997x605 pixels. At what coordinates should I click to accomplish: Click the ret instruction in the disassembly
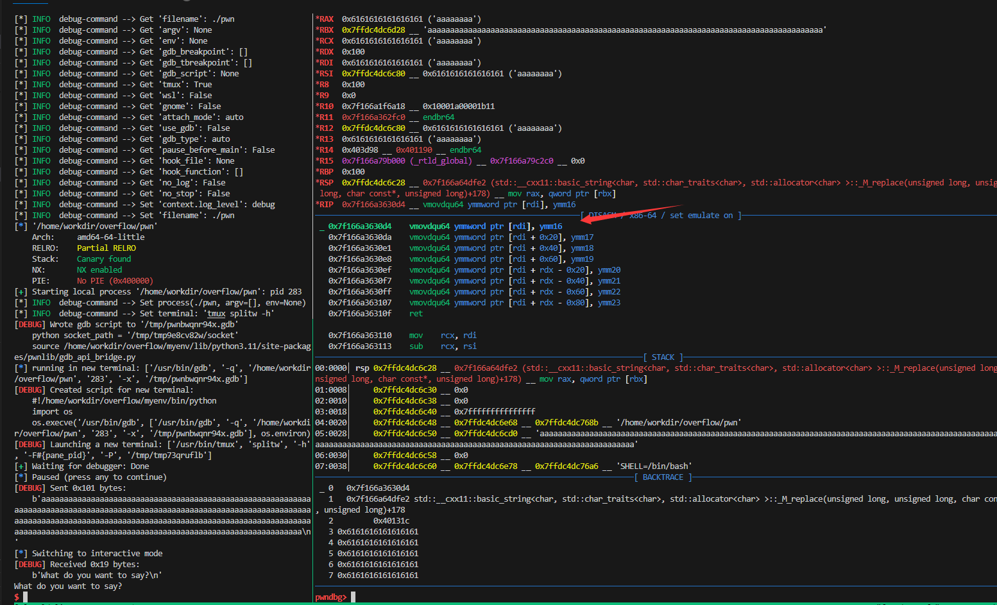coord(416,314)
